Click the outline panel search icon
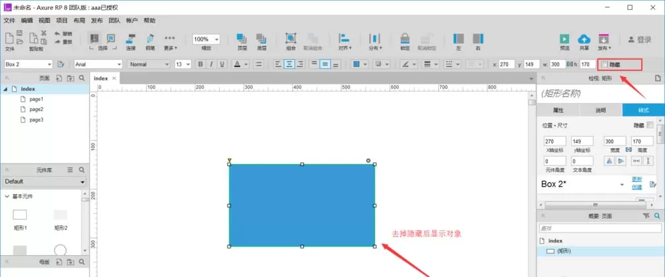The image size is (665, 277). pyautogui.click(x=657, y=216)
